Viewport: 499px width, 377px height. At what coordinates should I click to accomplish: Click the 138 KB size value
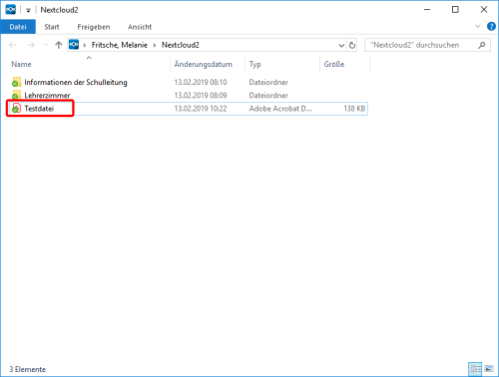(x=354, y=109)
